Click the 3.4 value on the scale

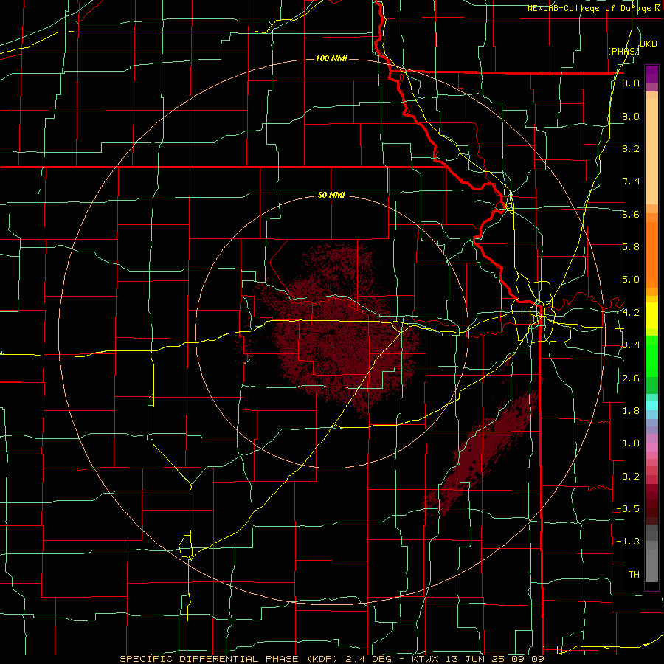631,345
